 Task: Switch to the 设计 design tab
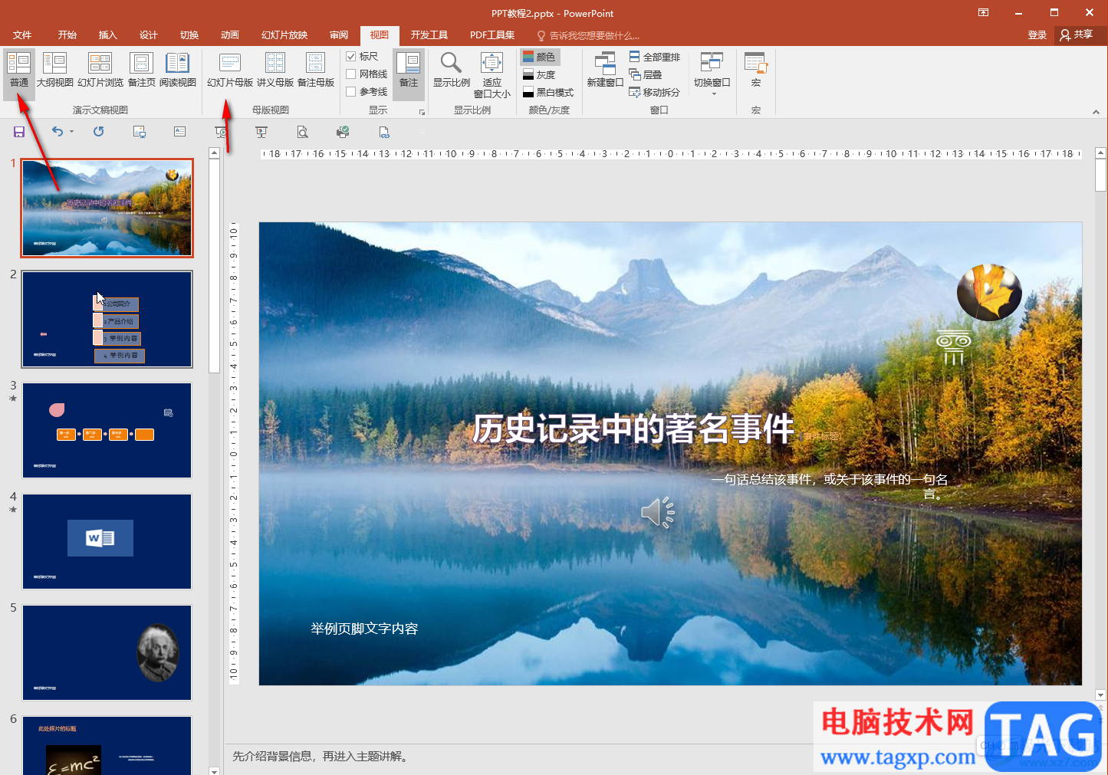point(149,35)
